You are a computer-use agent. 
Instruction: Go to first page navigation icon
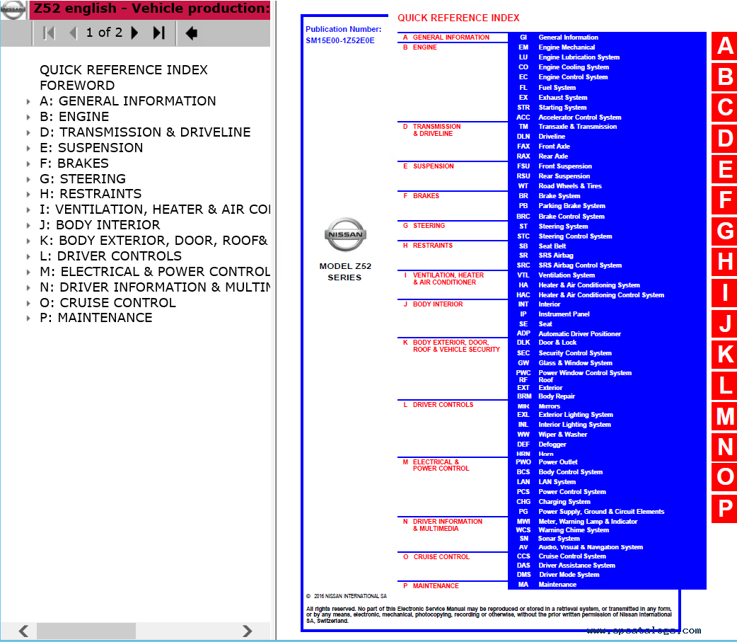(x=48, y=33)
